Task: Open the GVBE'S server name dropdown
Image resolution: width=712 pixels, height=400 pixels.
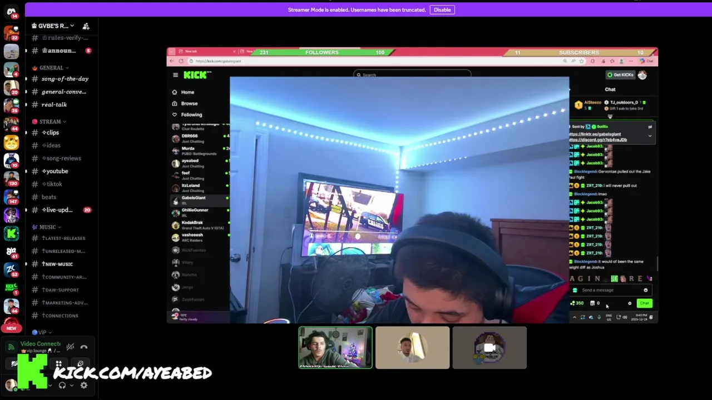Action: point(53,26)
